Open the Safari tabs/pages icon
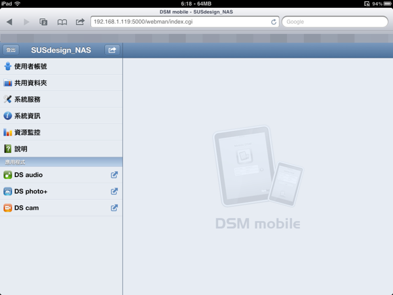393x295 pixels. coord(43,22)
